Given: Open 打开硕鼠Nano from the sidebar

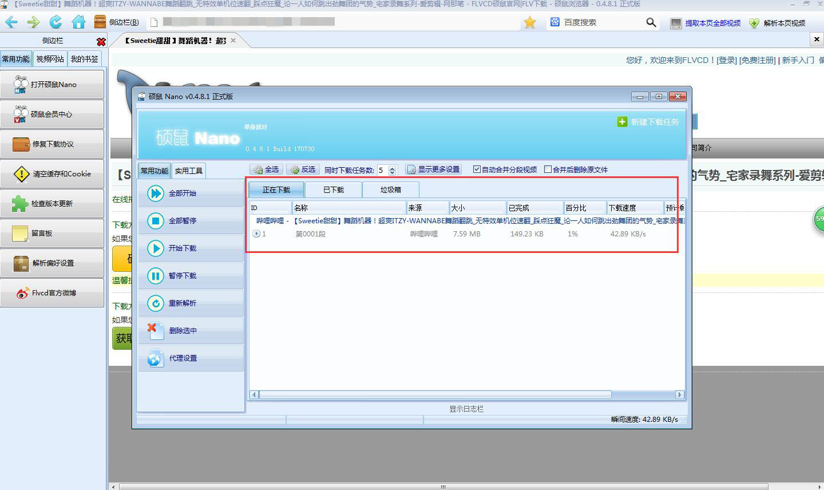Looking at the screenshot, I should tap(52, 84).
